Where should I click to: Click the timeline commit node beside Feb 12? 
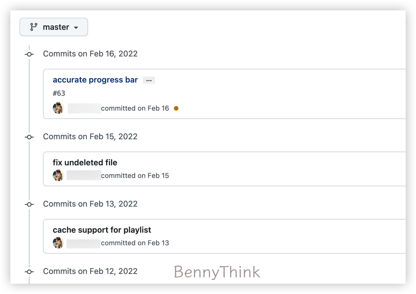pyautogui.click(x=29, y=272)
